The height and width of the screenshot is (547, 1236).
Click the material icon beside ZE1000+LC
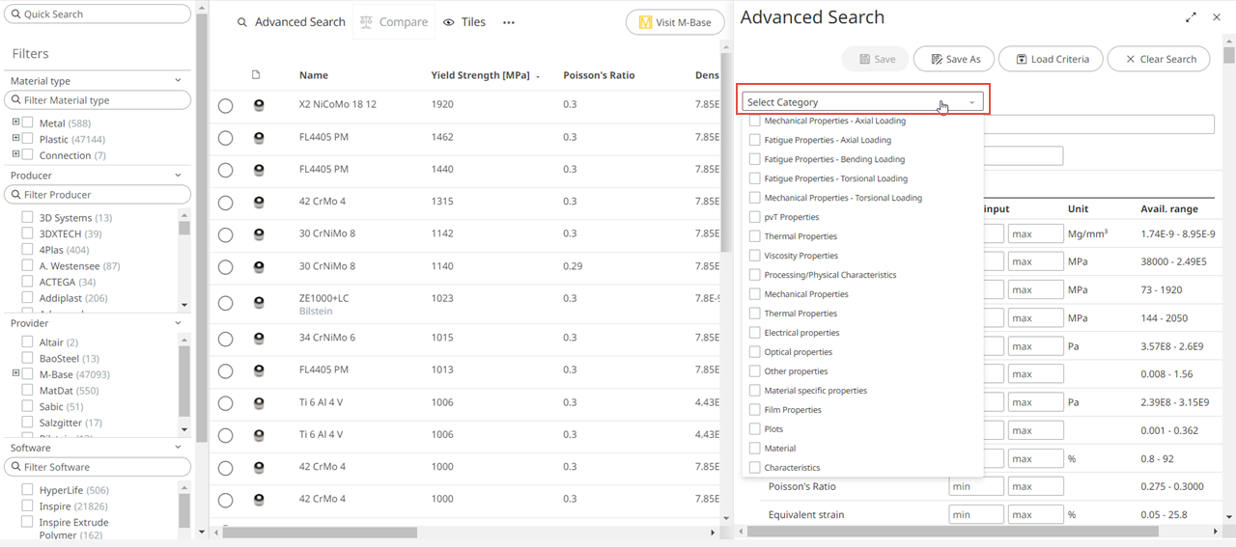(259, 303)
